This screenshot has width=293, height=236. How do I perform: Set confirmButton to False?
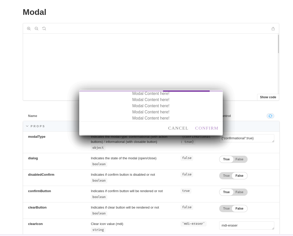pyautogui.click(x=239, y=192)
